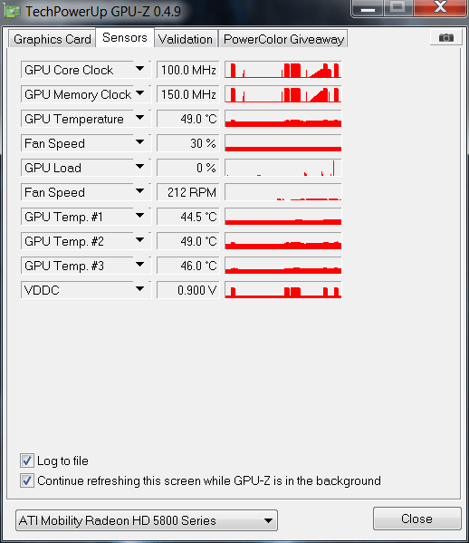Click the 49.0 °C GPU Temperature value field
This screenshot has width=469, height=543.
pos(187,119)
